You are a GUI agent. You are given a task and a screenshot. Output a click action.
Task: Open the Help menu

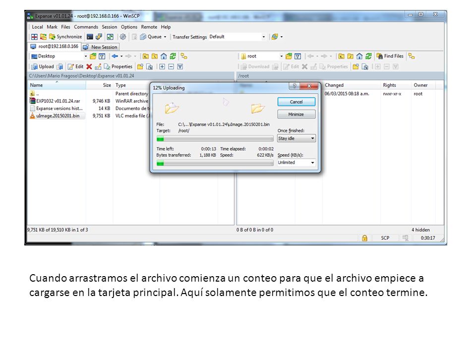pyautogui.click(x=166, y=27)
